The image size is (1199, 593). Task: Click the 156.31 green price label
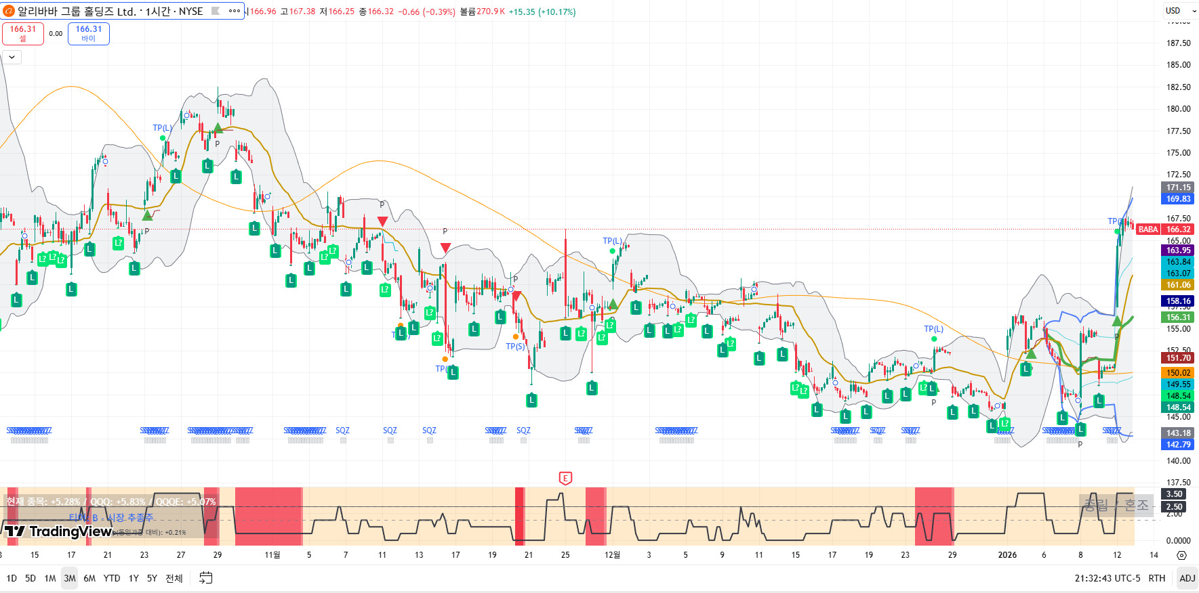tap(1179, 317)
